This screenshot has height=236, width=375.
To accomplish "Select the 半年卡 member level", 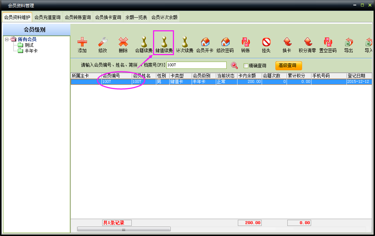I will point(31,51).
